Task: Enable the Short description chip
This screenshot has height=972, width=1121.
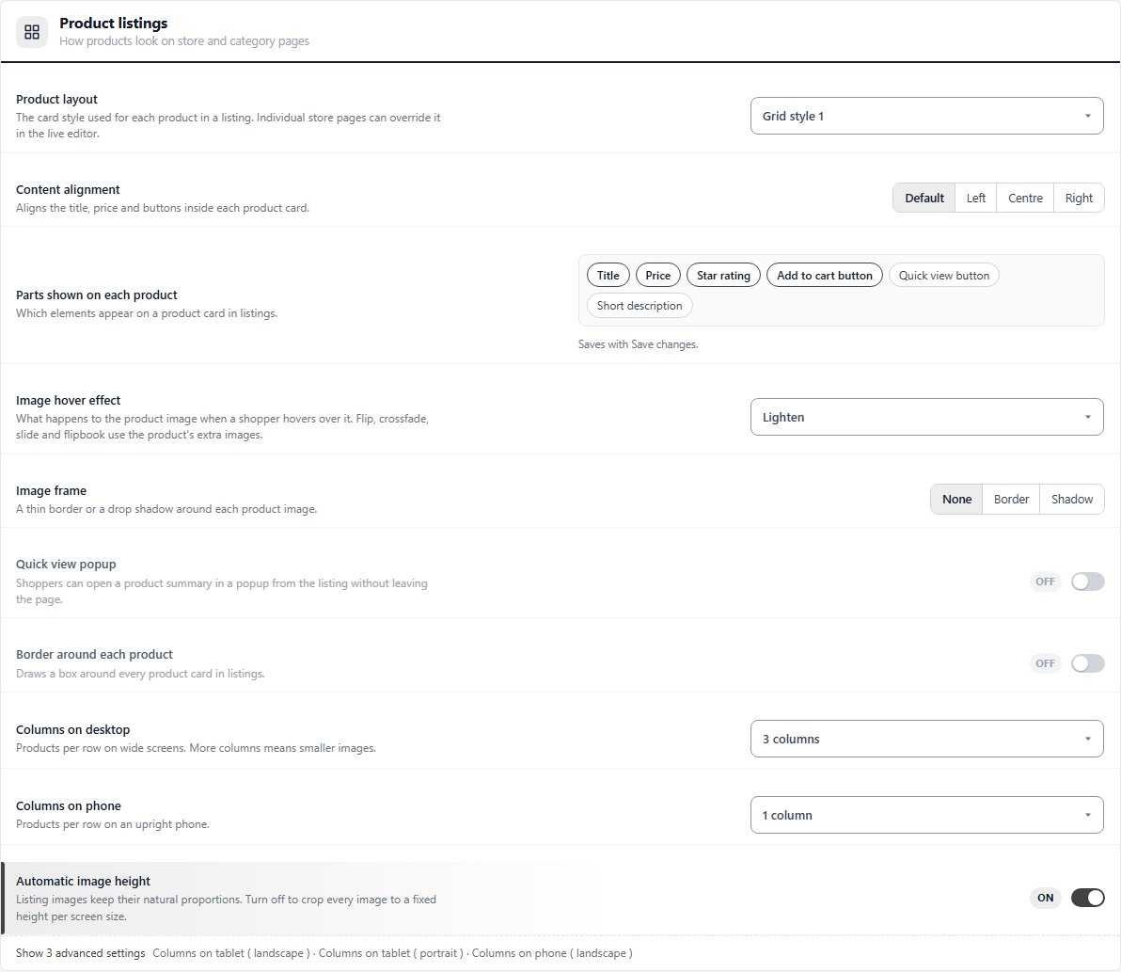Action: coord(639,306)
